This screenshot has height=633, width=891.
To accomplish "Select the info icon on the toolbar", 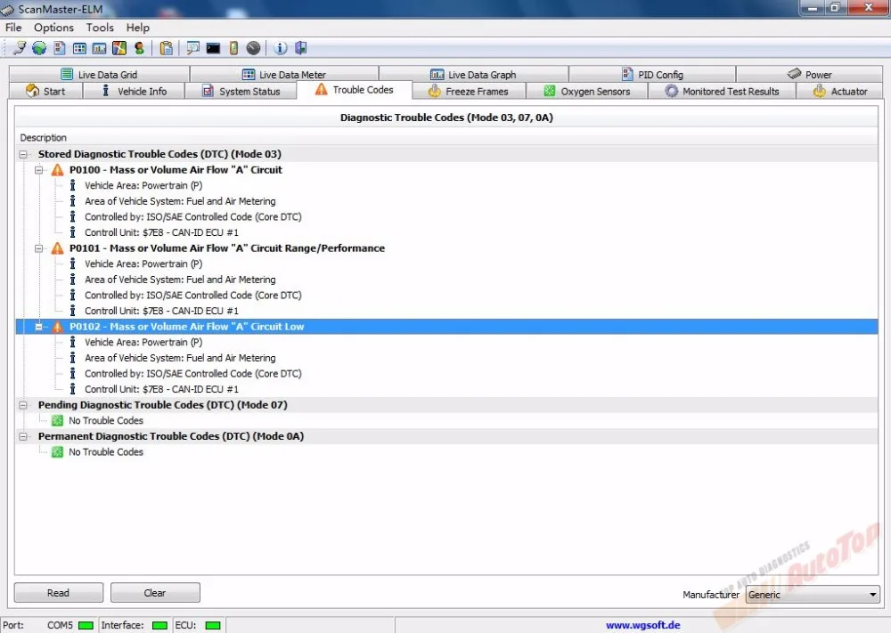I will 281,47.
